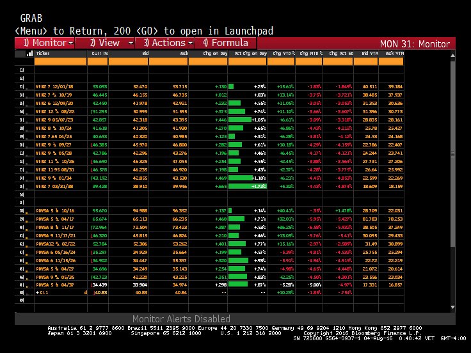Click the Ask YTM column header

tap(394, 54)
